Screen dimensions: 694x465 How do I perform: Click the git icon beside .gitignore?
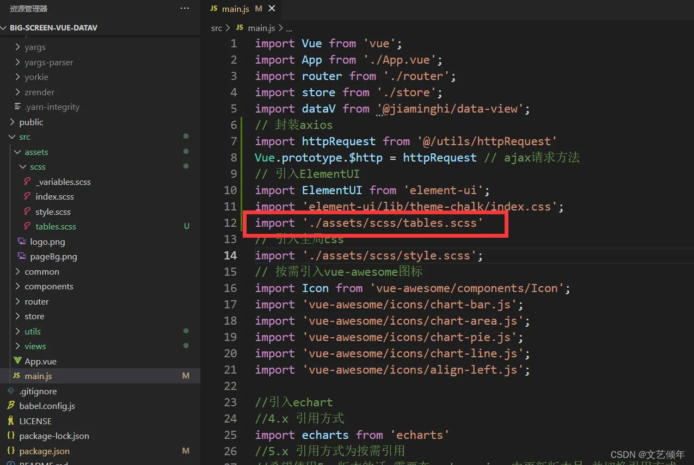[11, 391]
